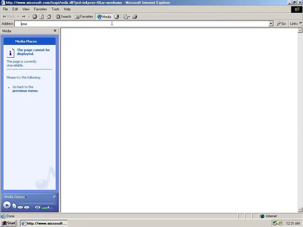The height and width of the screenshot is (227, 303).
Task: Click the Next track button
Action: [27, 207]
